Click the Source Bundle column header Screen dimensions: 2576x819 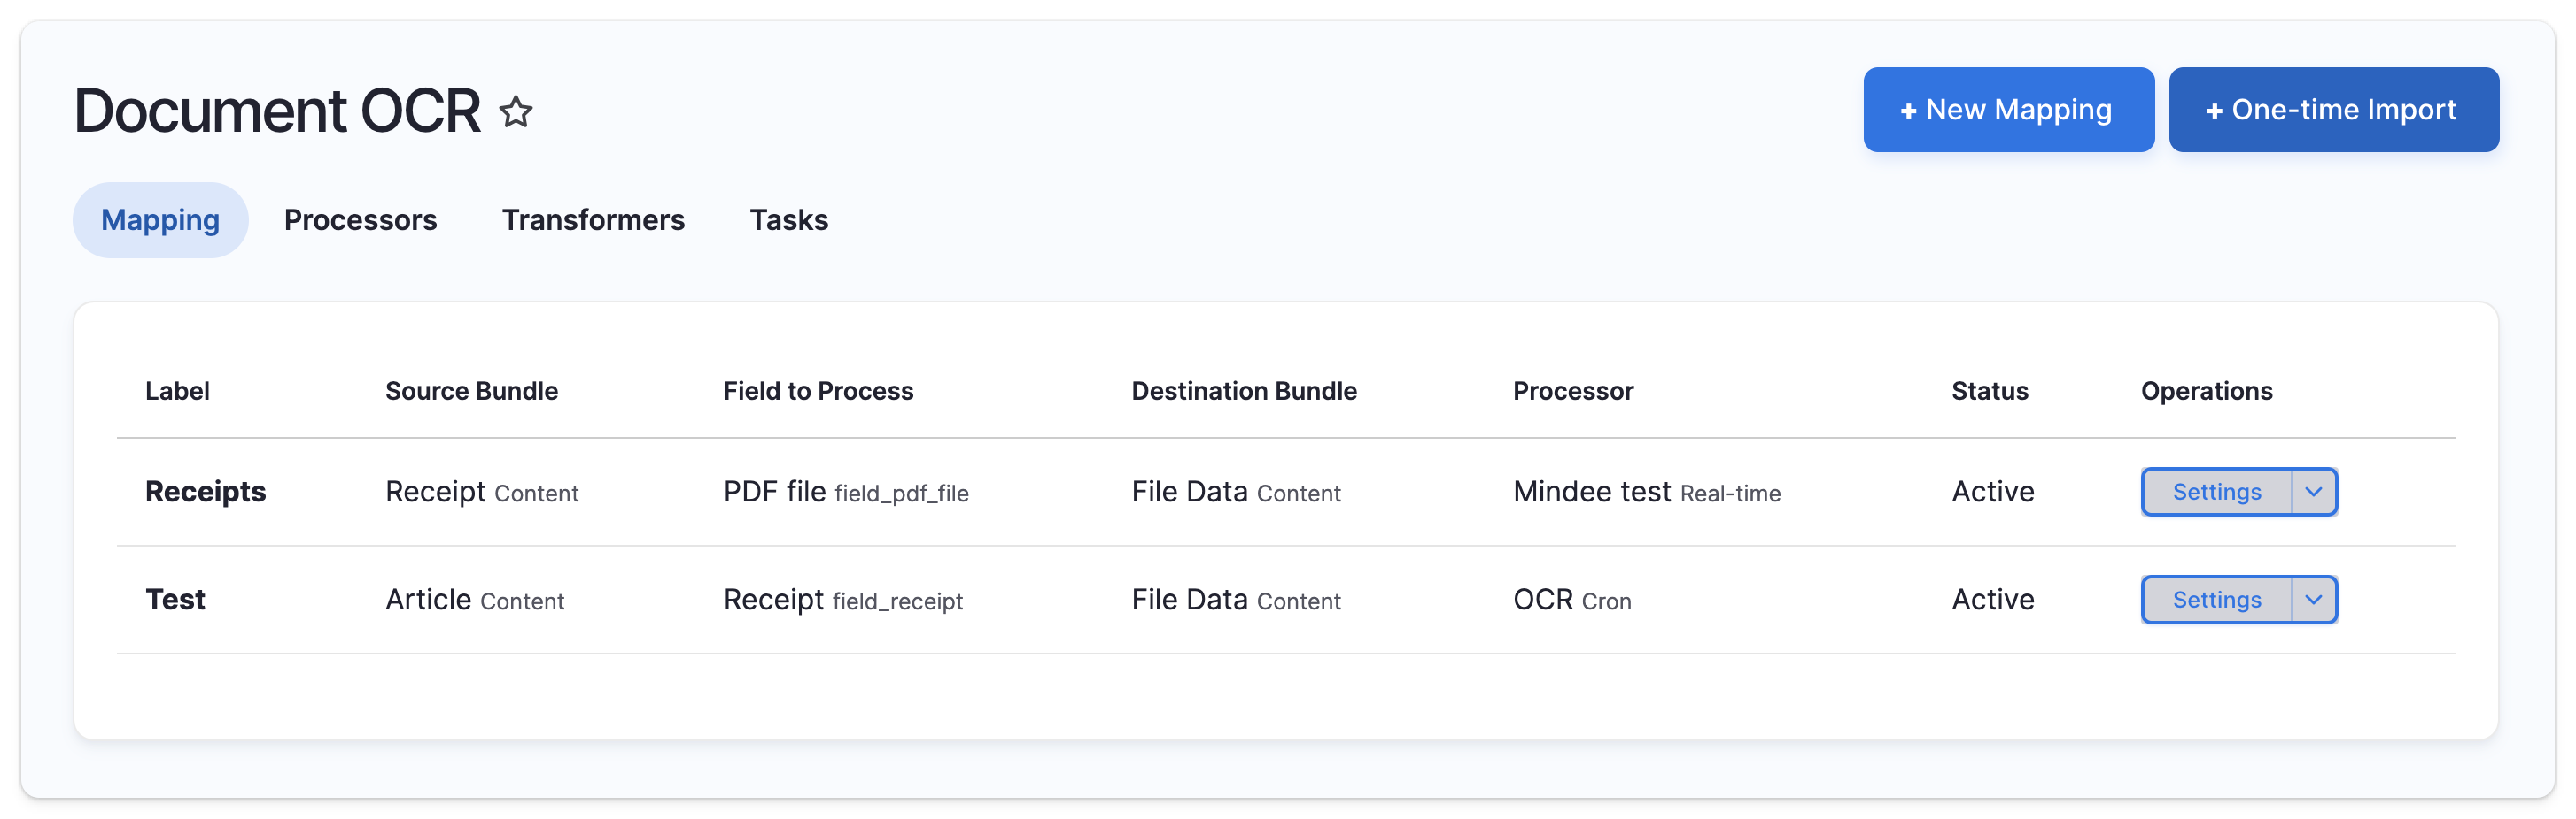[471, 391]
